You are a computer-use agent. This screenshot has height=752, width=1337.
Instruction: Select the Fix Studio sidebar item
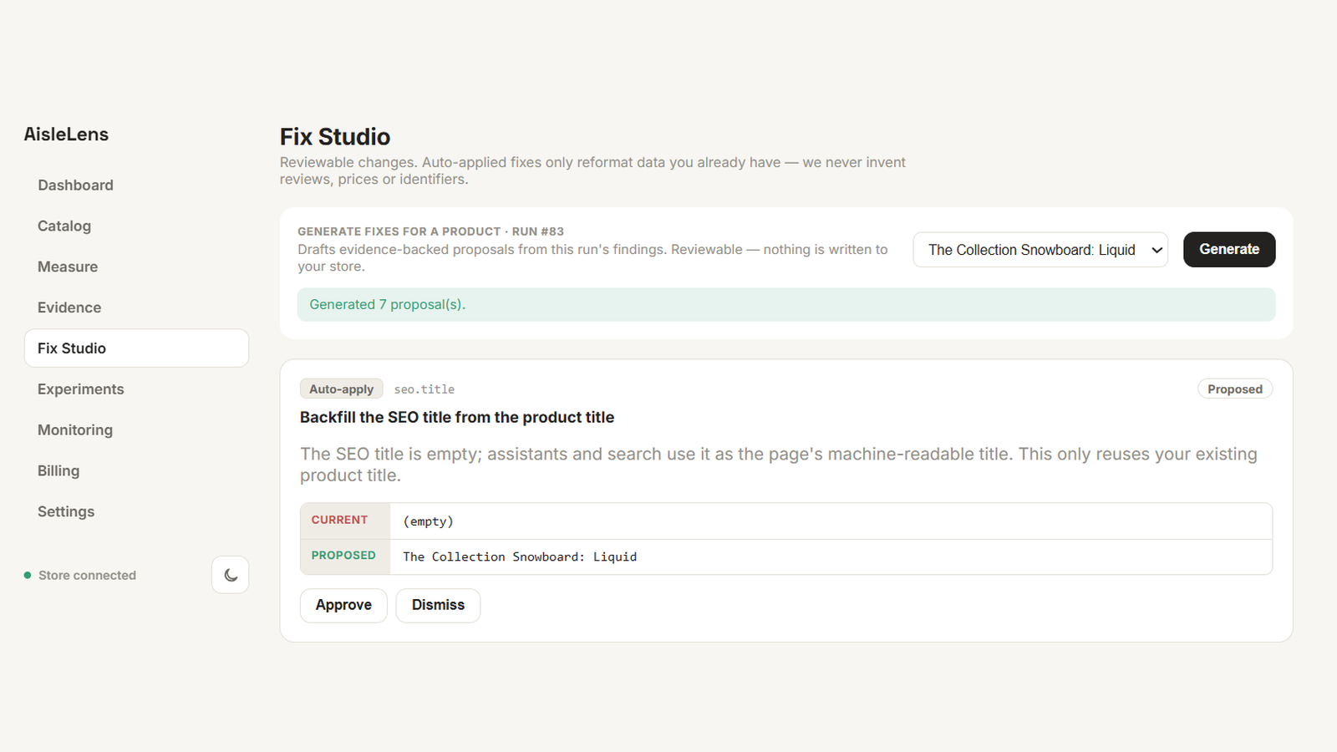point(136,348)
